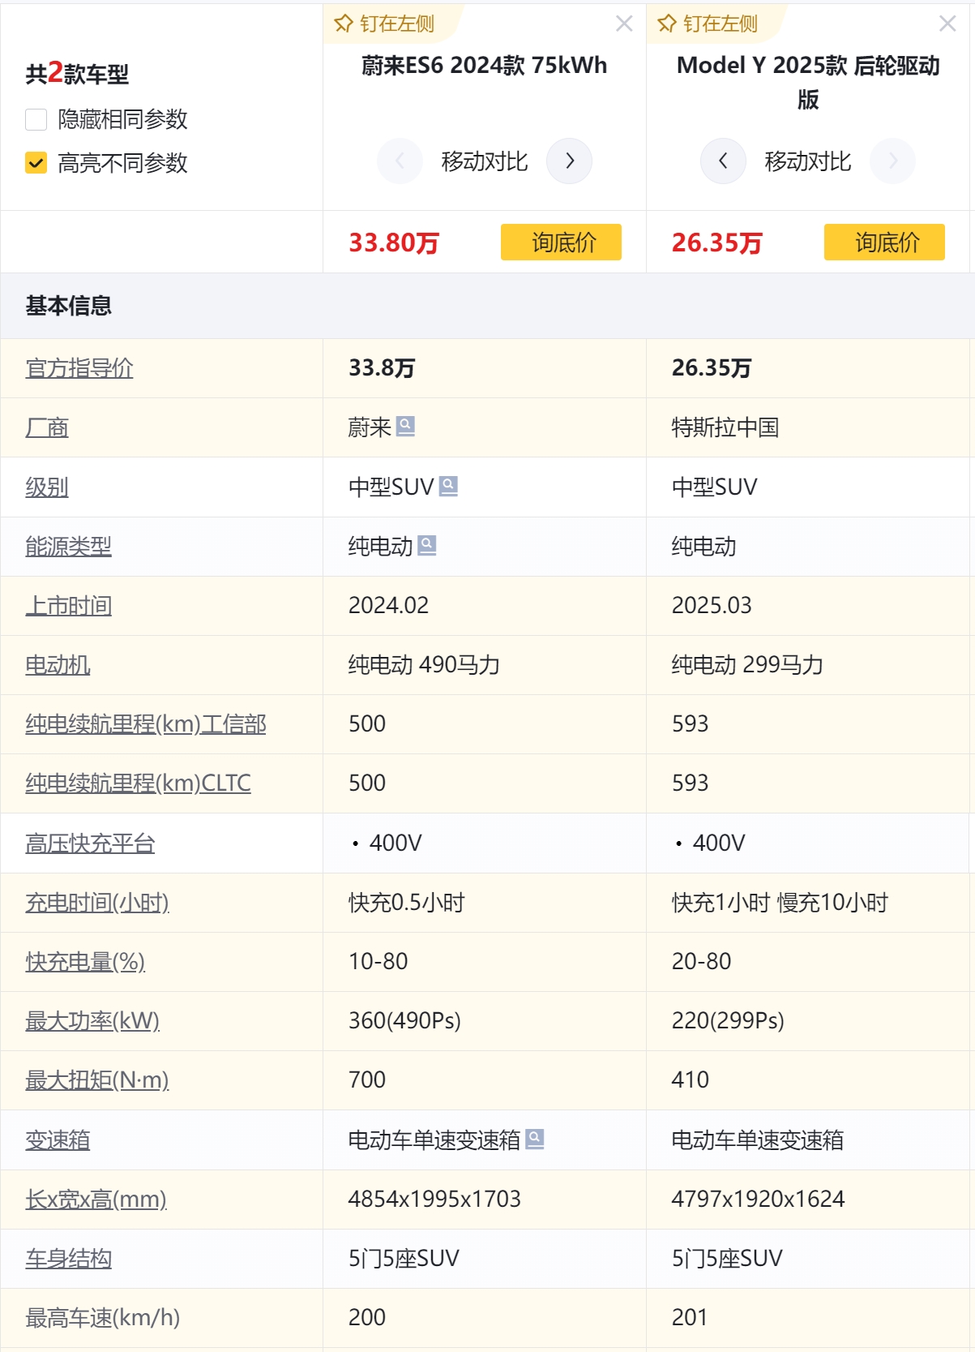The width and height of the screenshot is (975, 1352).
Task: Select 共2款车型 count label
Action: click(x=77, y=73)
